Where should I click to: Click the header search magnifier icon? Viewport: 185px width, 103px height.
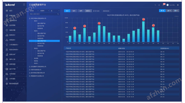(x=155, y=5)
